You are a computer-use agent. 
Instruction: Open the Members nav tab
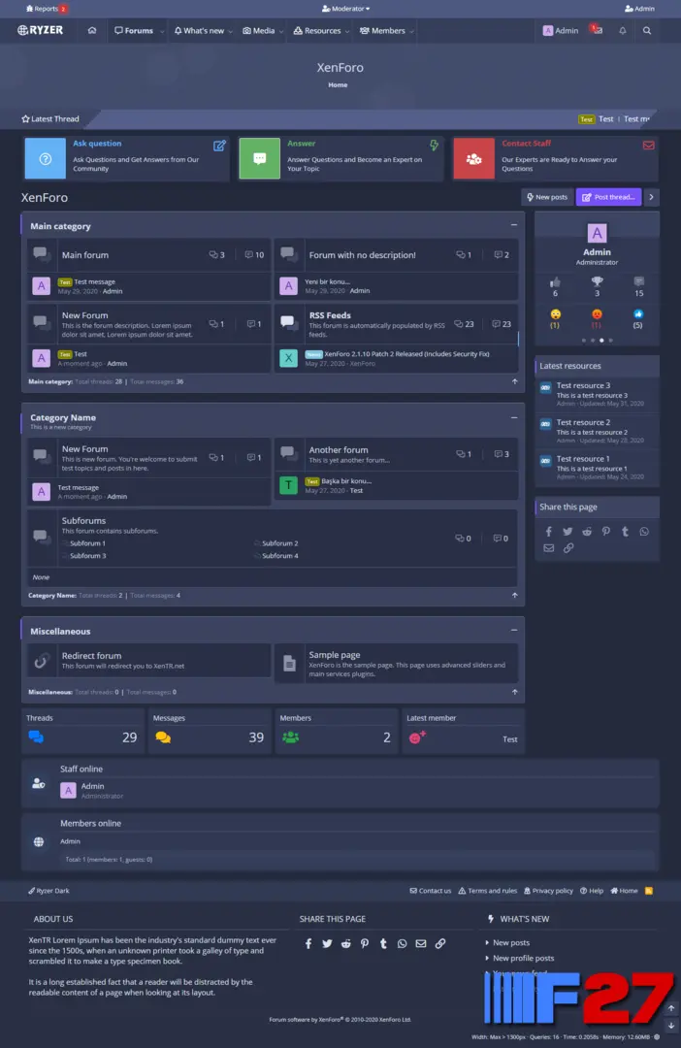pyautogui.click(x=382, y=31)
